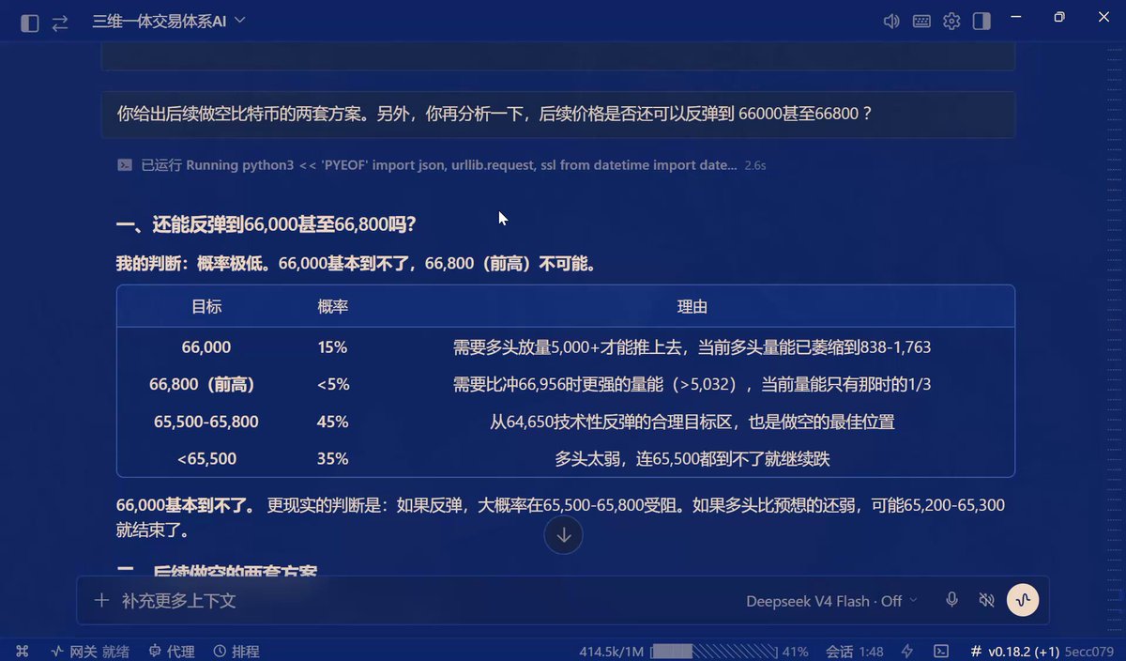Click the 5ecc079 commit hash

click(x=1091, y=652)
